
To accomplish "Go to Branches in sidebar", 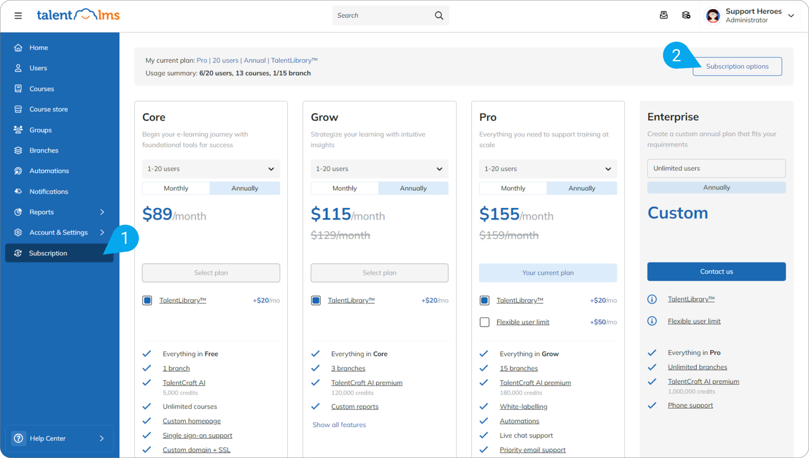I will [44, 150].
